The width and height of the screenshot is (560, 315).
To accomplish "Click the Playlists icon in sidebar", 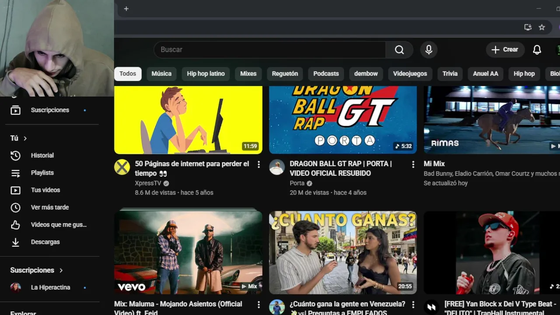I will coord(15,173).
